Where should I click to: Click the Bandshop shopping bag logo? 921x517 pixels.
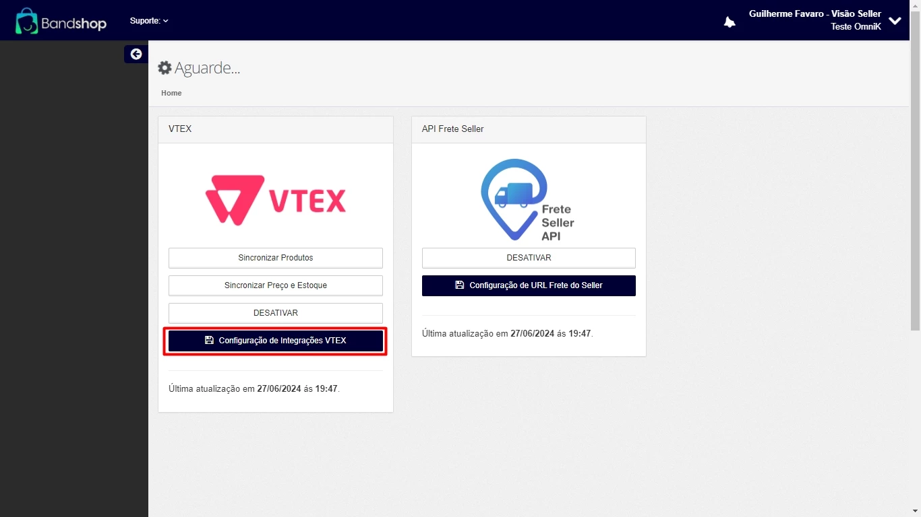[x=27, y=21]
